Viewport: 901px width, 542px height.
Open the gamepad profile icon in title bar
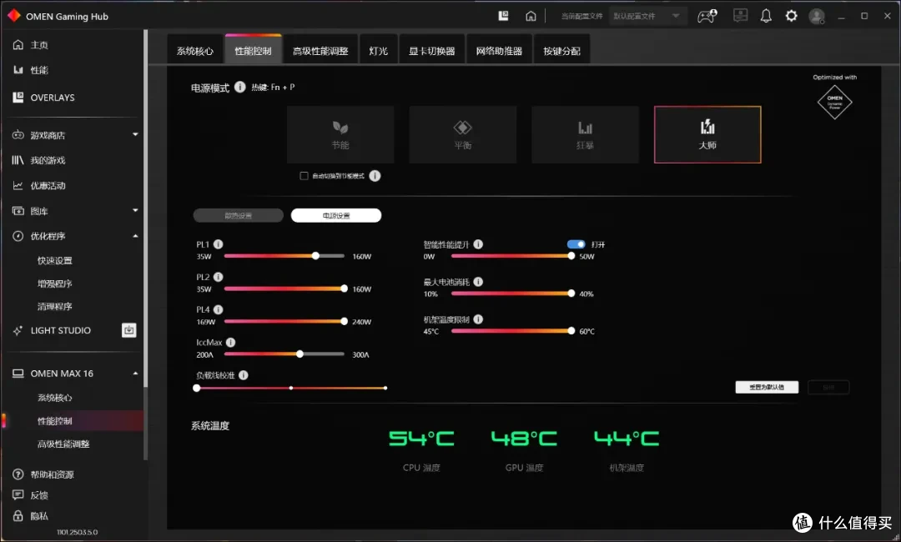(x=707, y=16)
